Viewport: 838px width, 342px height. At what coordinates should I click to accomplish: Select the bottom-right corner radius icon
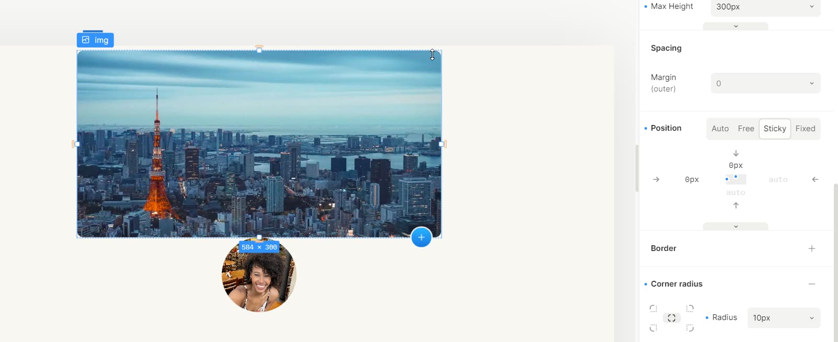pos(690,328)
